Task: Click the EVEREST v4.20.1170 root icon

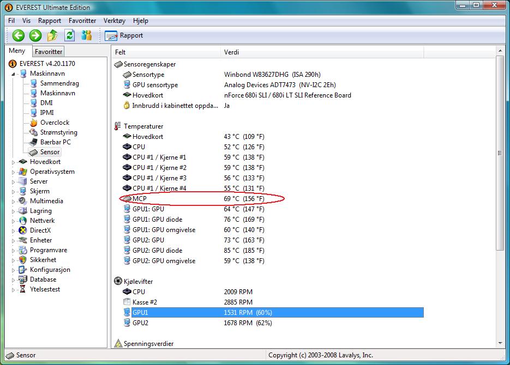Action: 13,64
